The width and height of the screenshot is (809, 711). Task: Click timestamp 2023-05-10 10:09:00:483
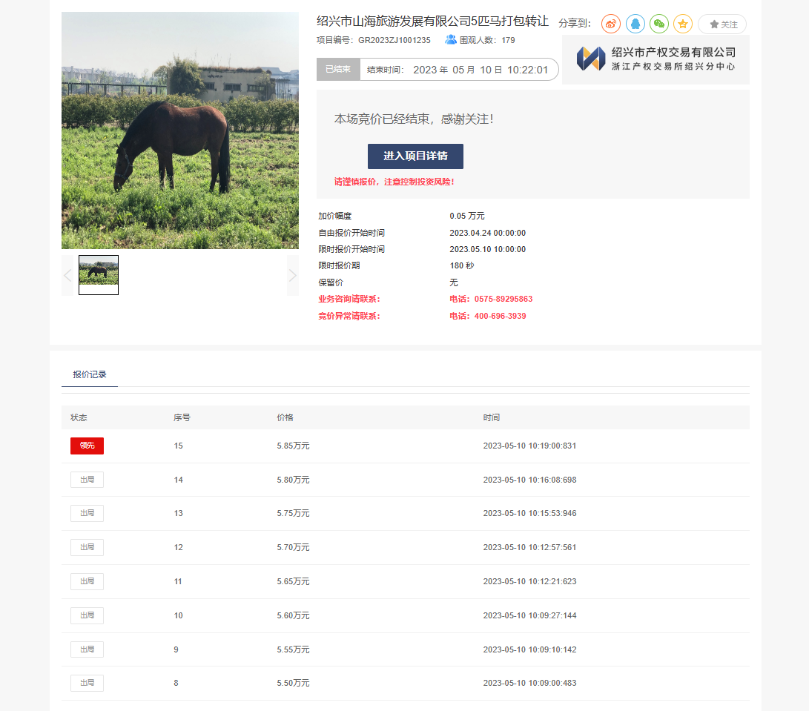tap(530, 683)
